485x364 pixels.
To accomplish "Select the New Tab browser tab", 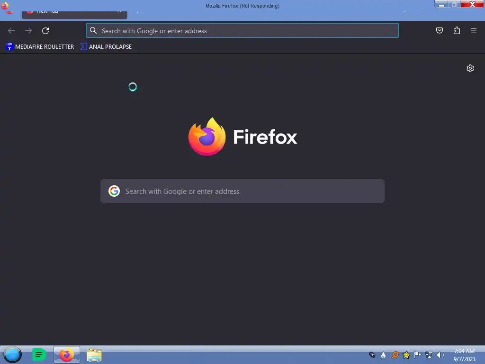I will pyautogui.click(x=74, y=15).
